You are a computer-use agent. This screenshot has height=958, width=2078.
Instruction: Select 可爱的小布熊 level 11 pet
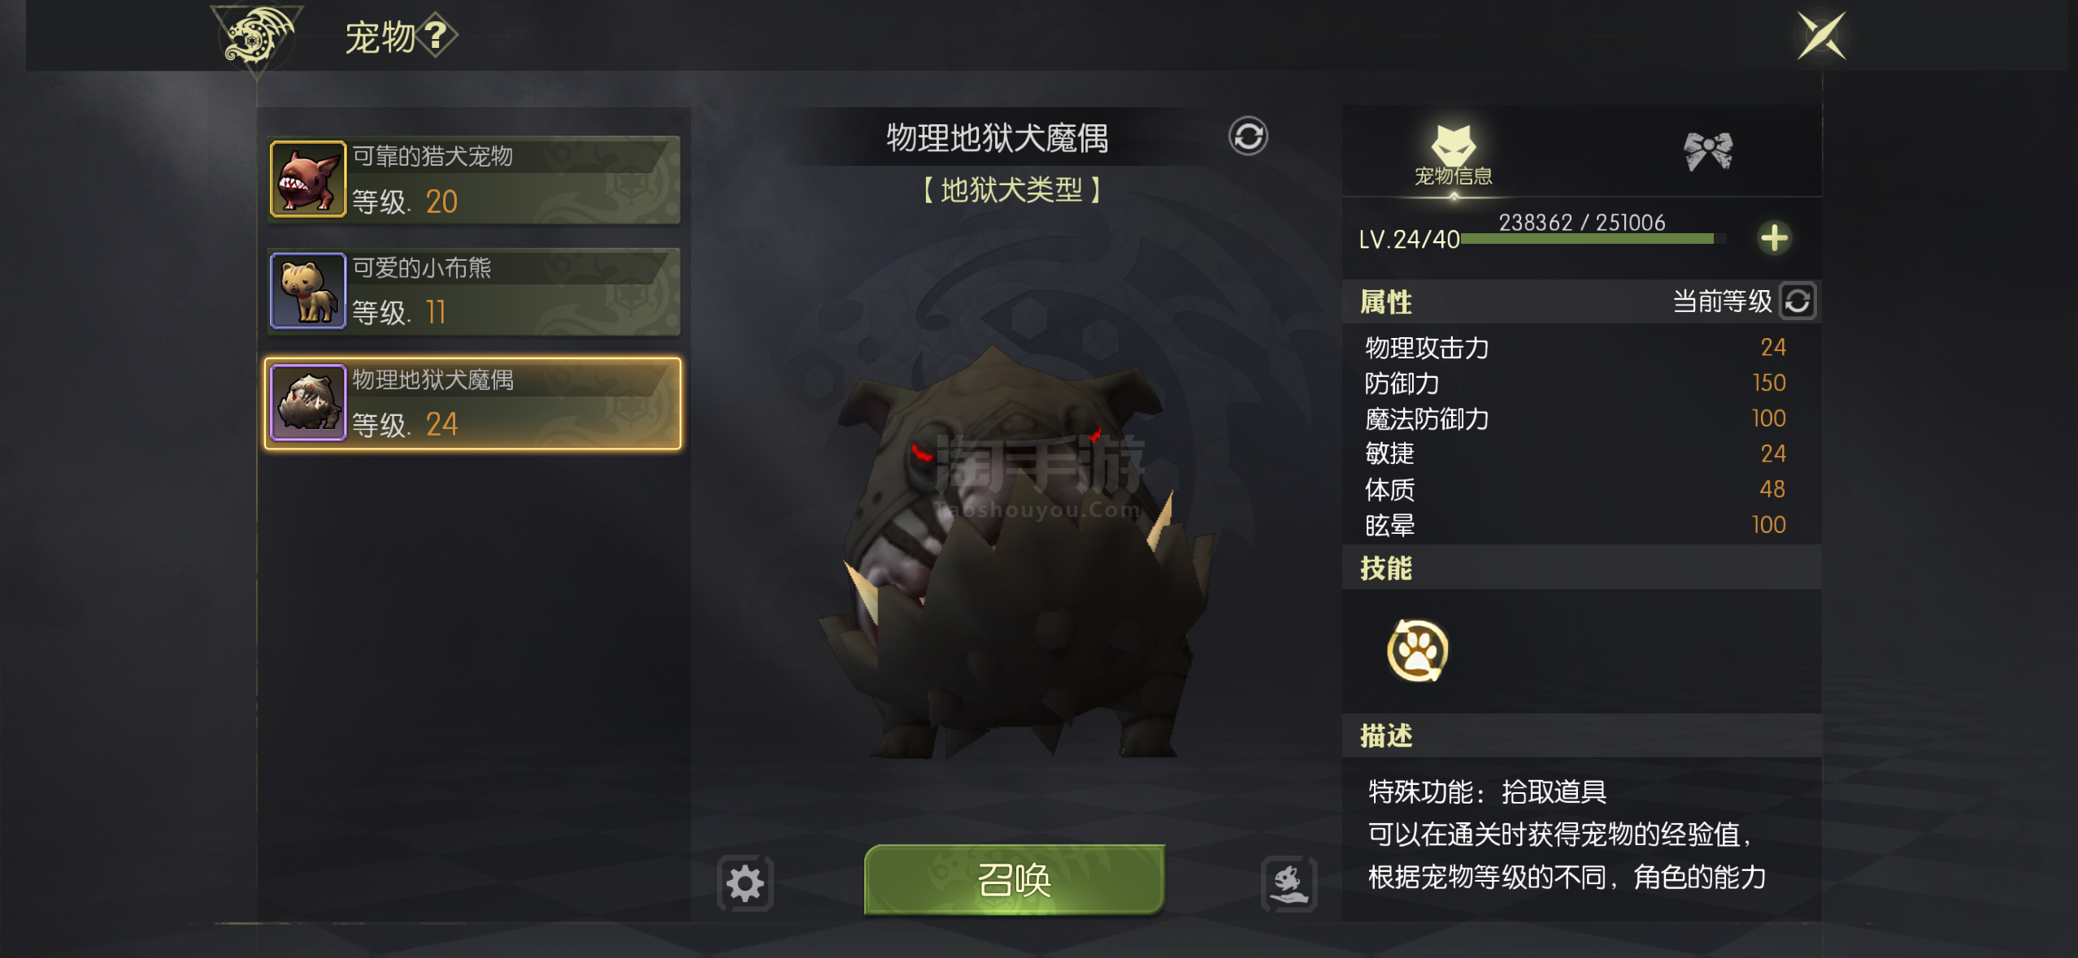(x=473, y=292)
